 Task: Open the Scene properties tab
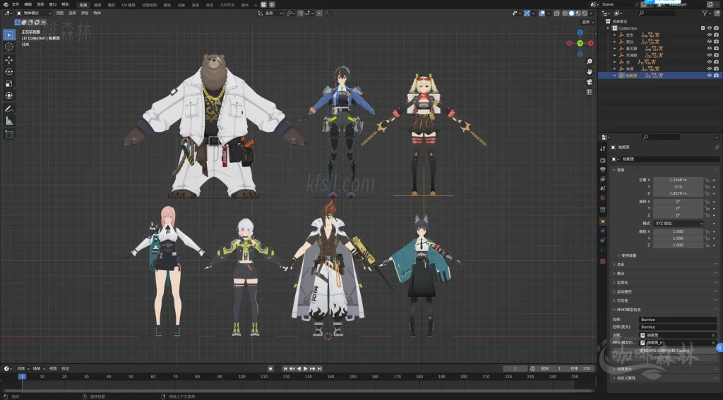603,188
